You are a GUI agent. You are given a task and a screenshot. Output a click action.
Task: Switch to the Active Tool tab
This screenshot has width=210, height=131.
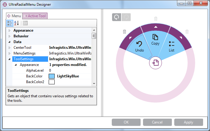pyautogui.click(x=35, y=16)
